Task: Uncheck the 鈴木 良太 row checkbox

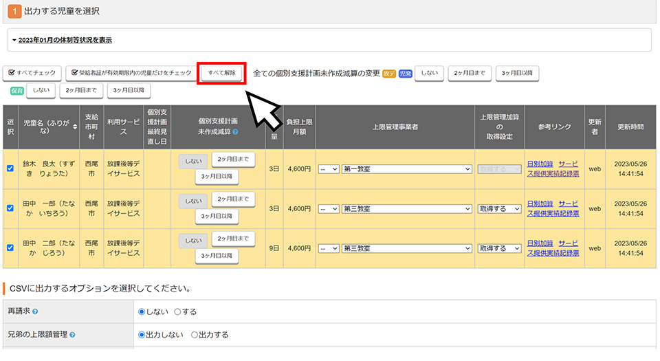Action: pos(10,168)
